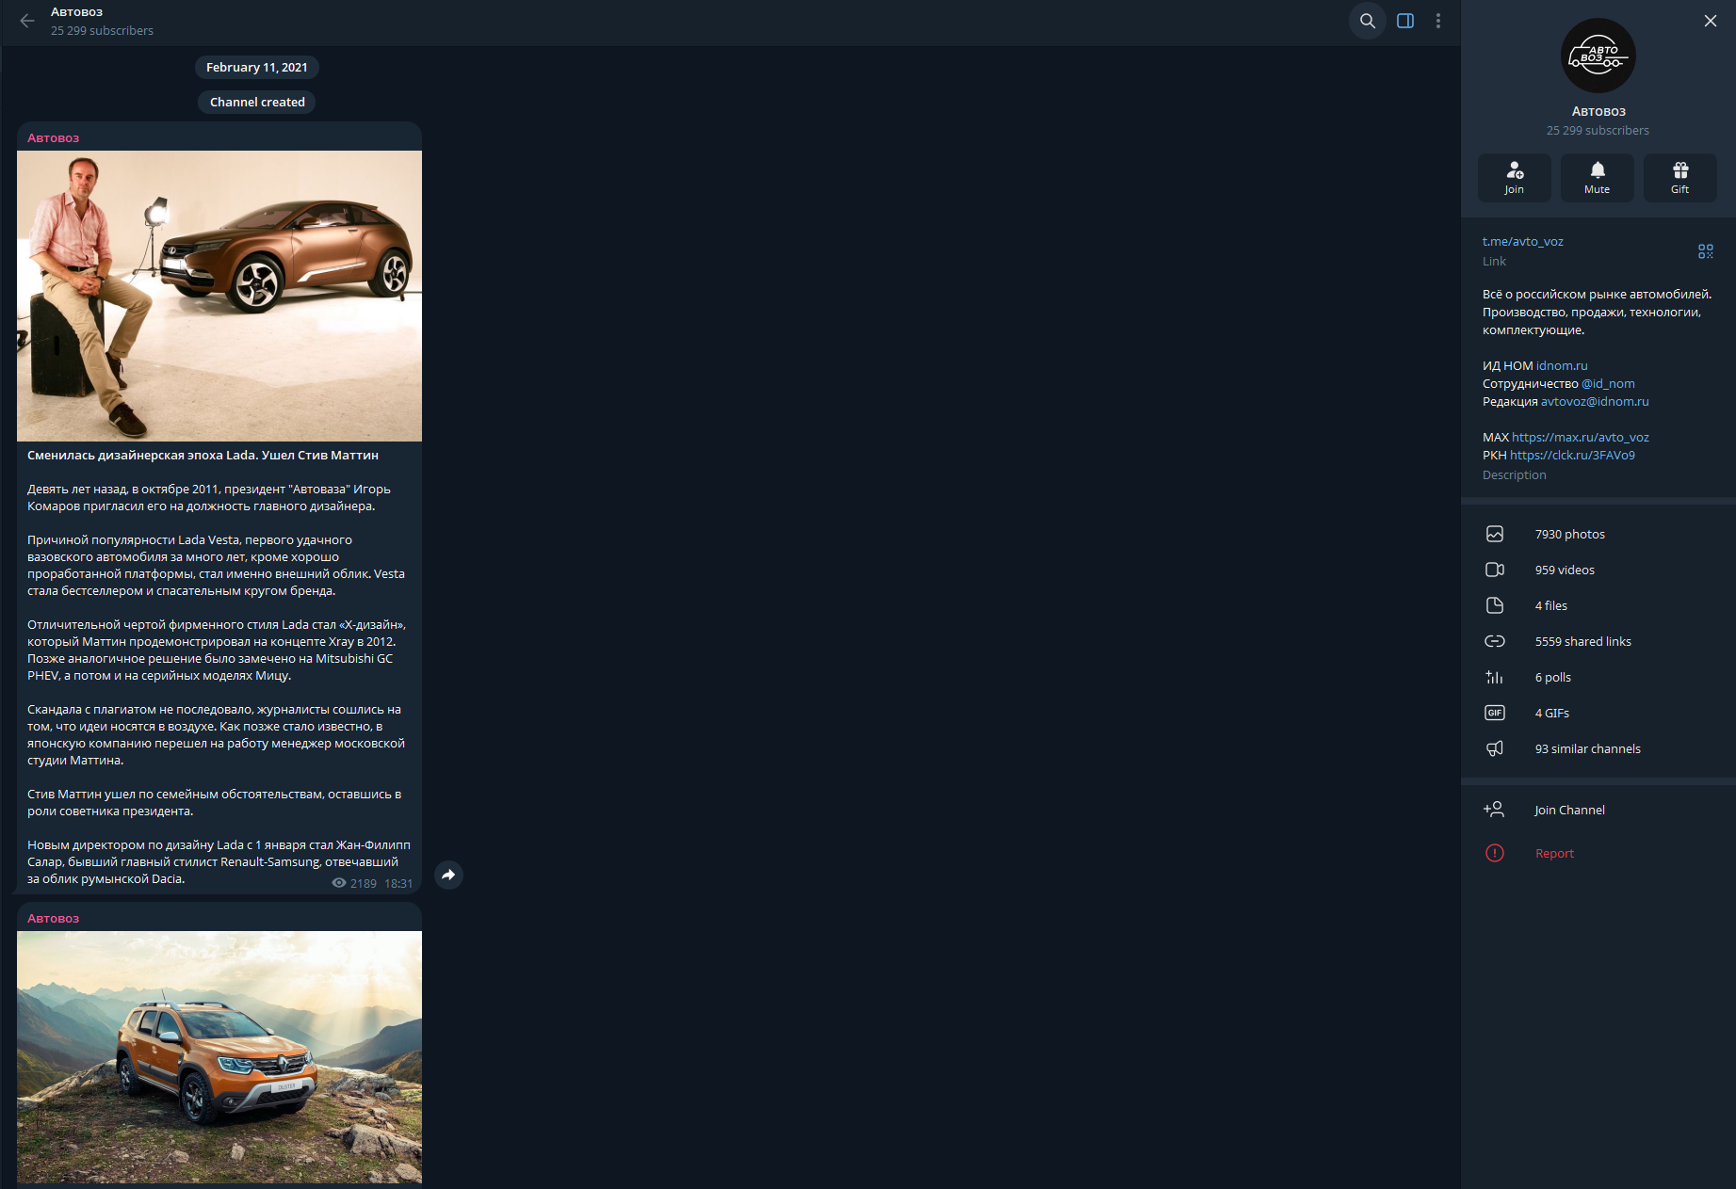
Task: Open the https://clck.ru/3FAVo9 link
Action: 1572,455
